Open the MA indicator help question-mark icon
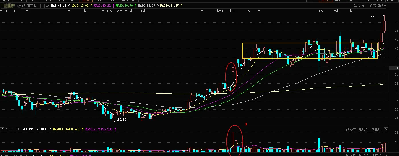 pyautogui.click(x=42, y=6)
